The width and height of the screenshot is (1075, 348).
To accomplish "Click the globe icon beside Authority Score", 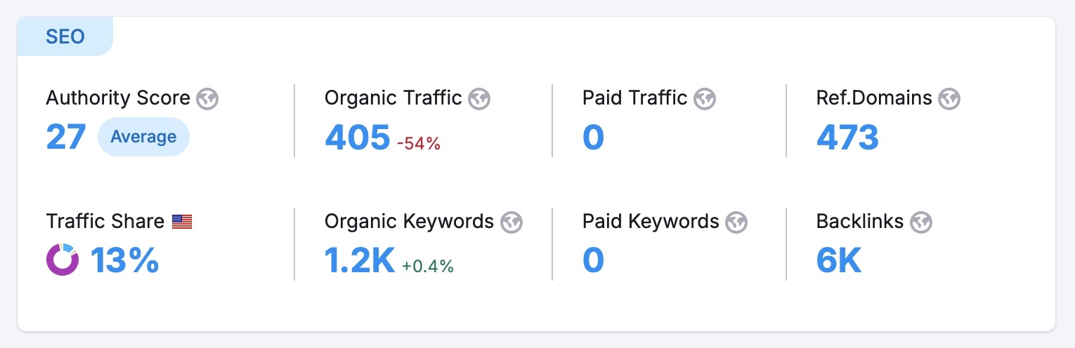I will (207, 99).
